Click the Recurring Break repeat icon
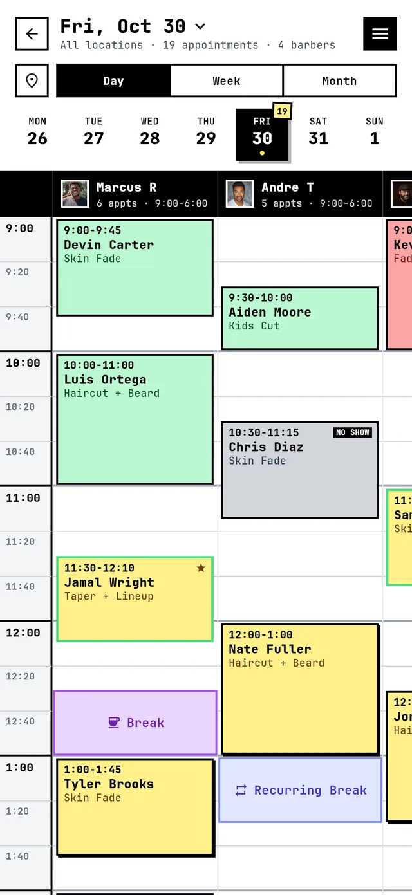Screen dimensions: 412x895 241,790
